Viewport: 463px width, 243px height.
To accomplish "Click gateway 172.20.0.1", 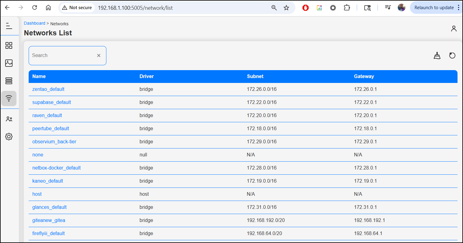I will (x=365, y=115).
